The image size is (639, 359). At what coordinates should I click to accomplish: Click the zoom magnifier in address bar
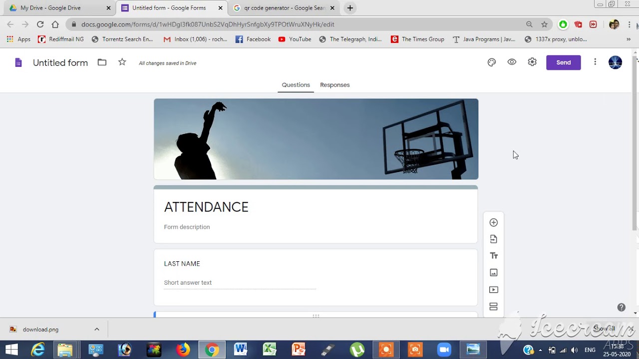[529, 24]
